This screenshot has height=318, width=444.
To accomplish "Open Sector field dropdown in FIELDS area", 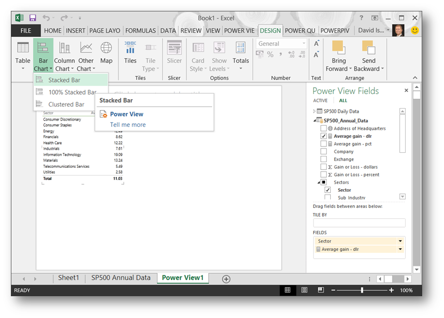I will point(400,241).
